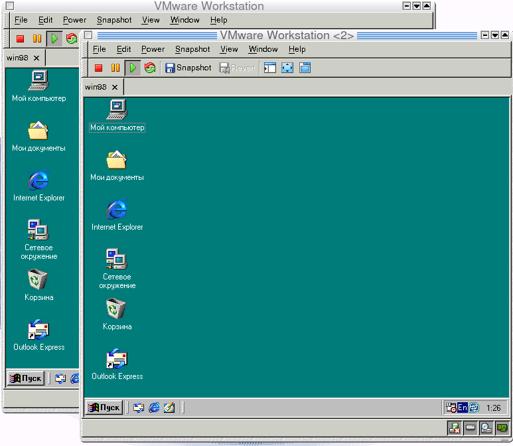Viewport: 513px width, 446px height.
Task: Open Edit menu in the back VMware Workstation window
Action: point(46,20)
